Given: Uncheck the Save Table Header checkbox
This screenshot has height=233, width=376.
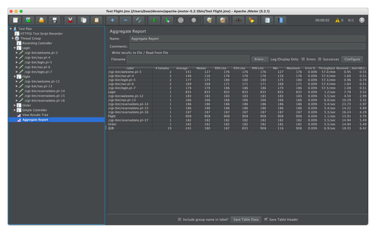Looking at the screenshot, I should click(266, 219).
